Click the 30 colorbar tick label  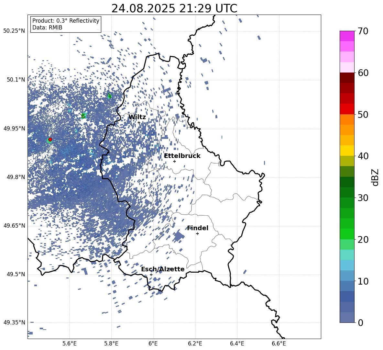pyautogui.click(x=363, y=198)
